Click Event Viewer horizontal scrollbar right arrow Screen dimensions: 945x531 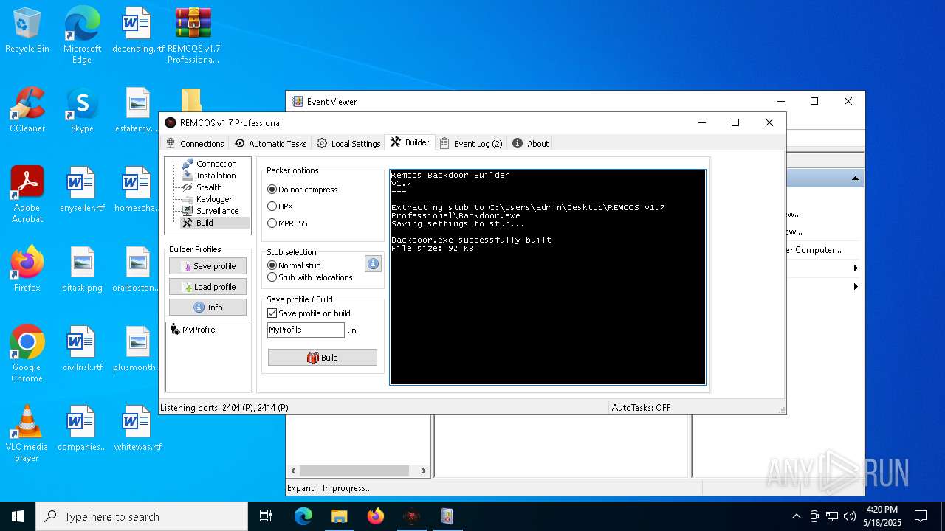coord(424,471)
